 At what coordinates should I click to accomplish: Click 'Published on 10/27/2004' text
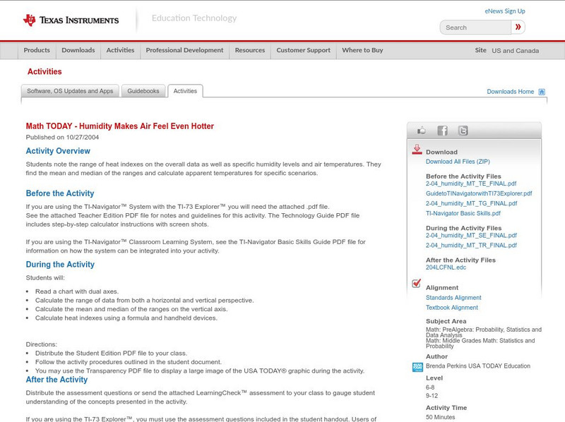pos(62,137)
